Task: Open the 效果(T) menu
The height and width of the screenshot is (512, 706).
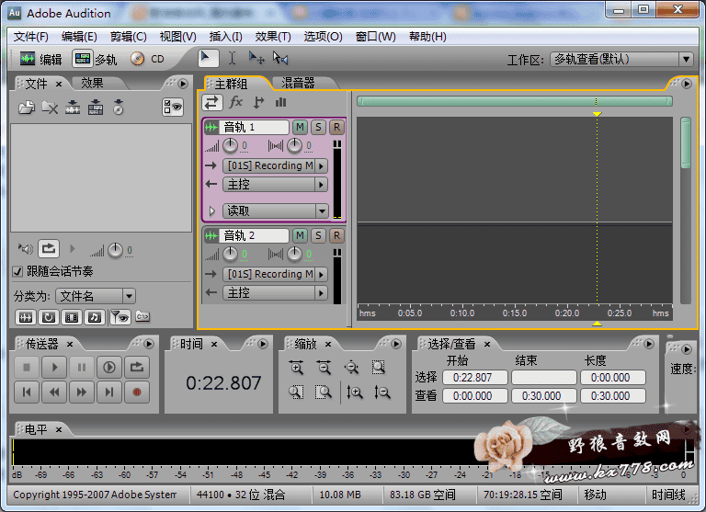Action: coord(273,37)
